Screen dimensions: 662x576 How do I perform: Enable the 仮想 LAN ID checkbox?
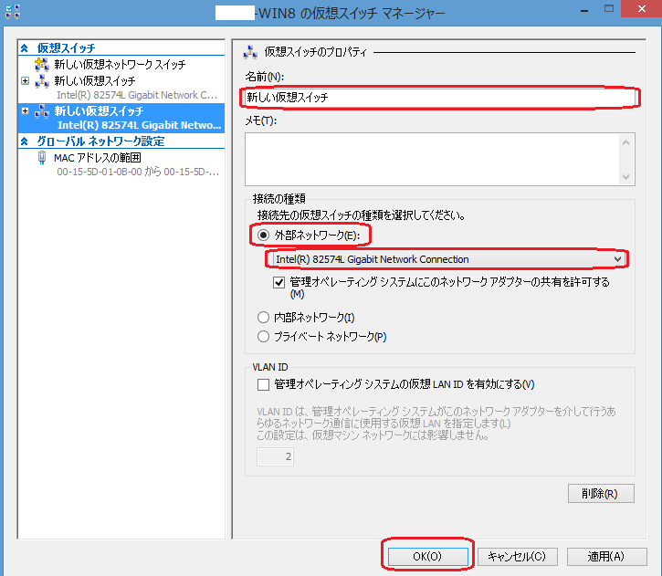click(x=263, y=384)
